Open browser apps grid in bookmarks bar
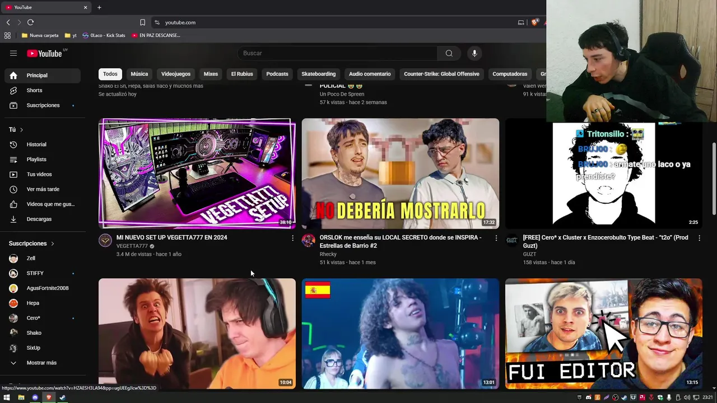Screen dimensions: 717x403 7,35
